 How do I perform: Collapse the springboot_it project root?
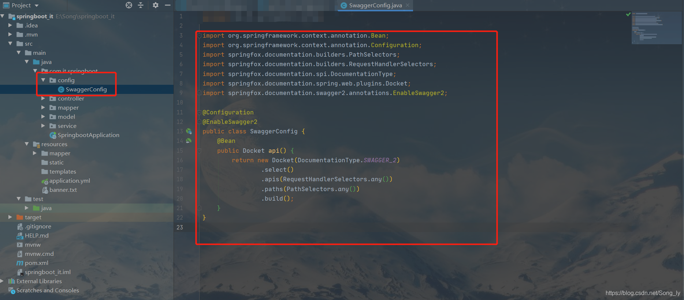point(3,16)
